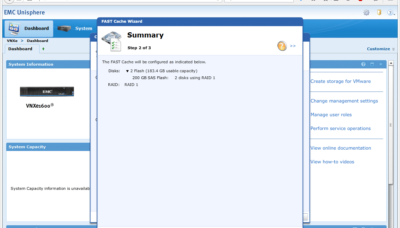Click the System storage array icon
The height and width of the screenshot is (228, 400).
click(x=64, y=29)
